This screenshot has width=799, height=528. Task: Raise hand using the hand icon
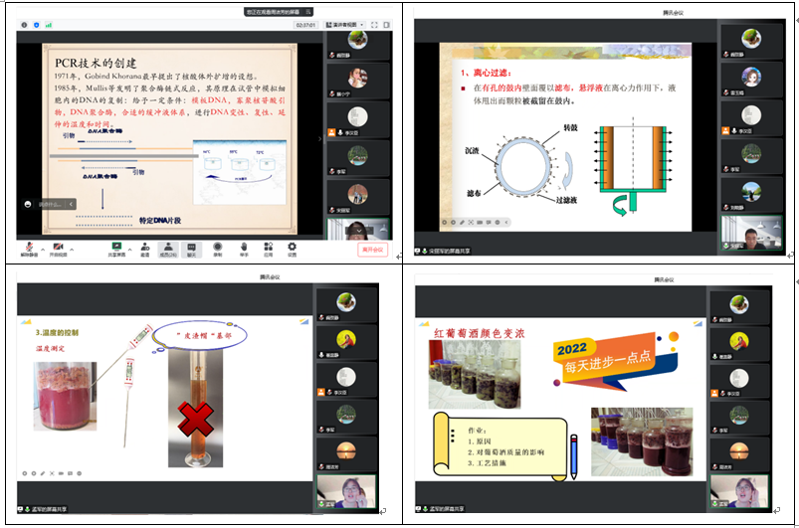[x=243, y=247]
